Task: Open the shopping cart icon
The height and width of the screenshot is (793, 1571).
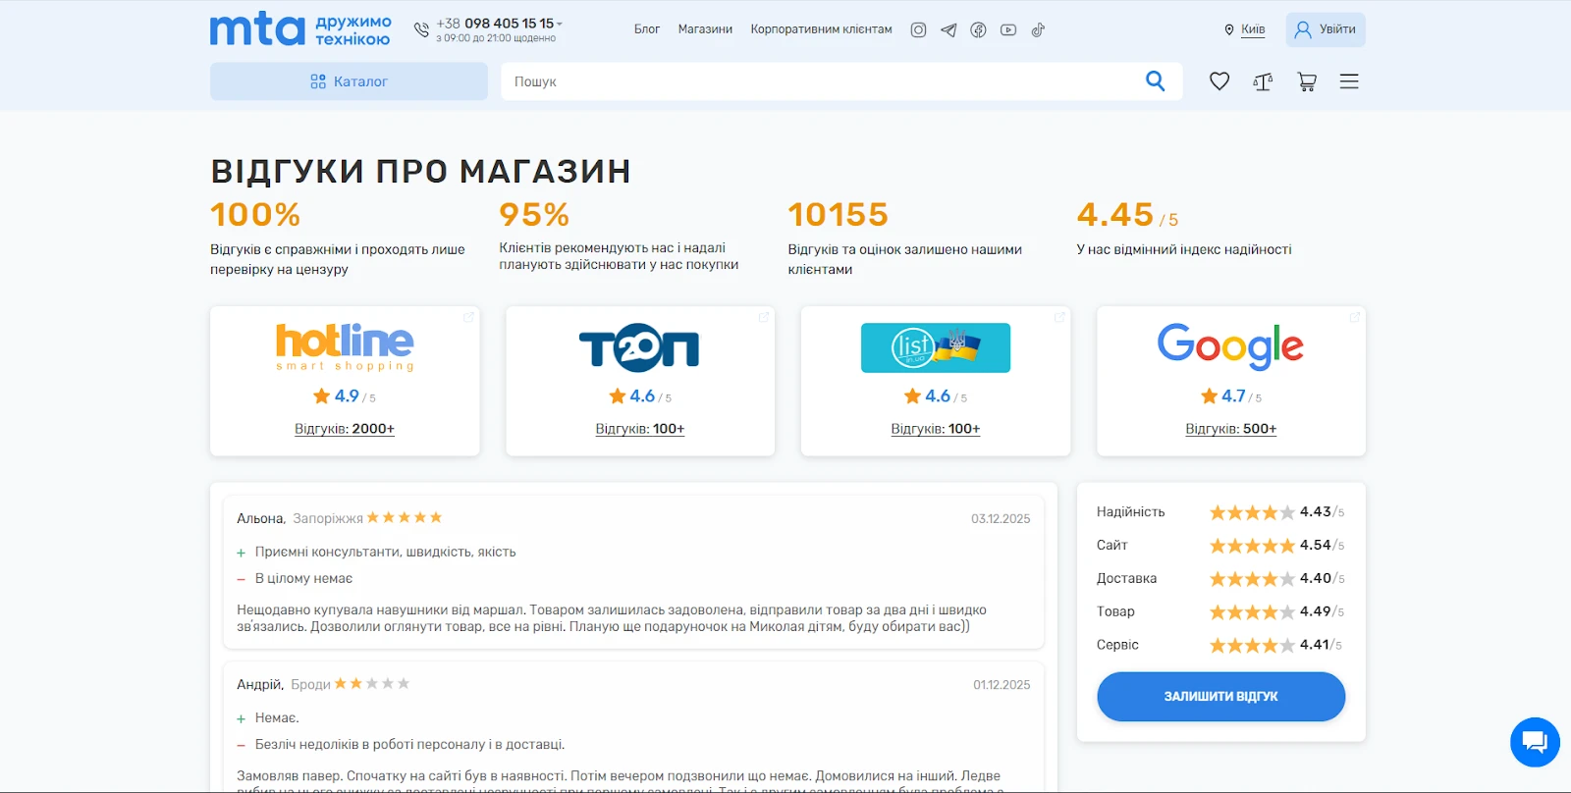Action: (1306, 81)
